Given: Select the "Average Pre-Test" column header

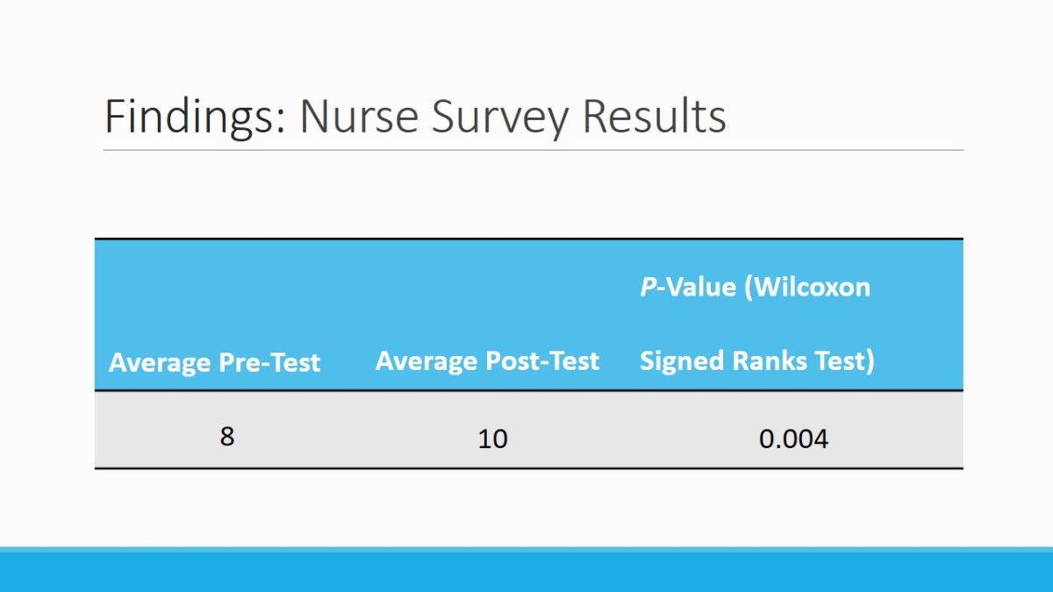Looking at the screenshot, I should pos(215,362).
